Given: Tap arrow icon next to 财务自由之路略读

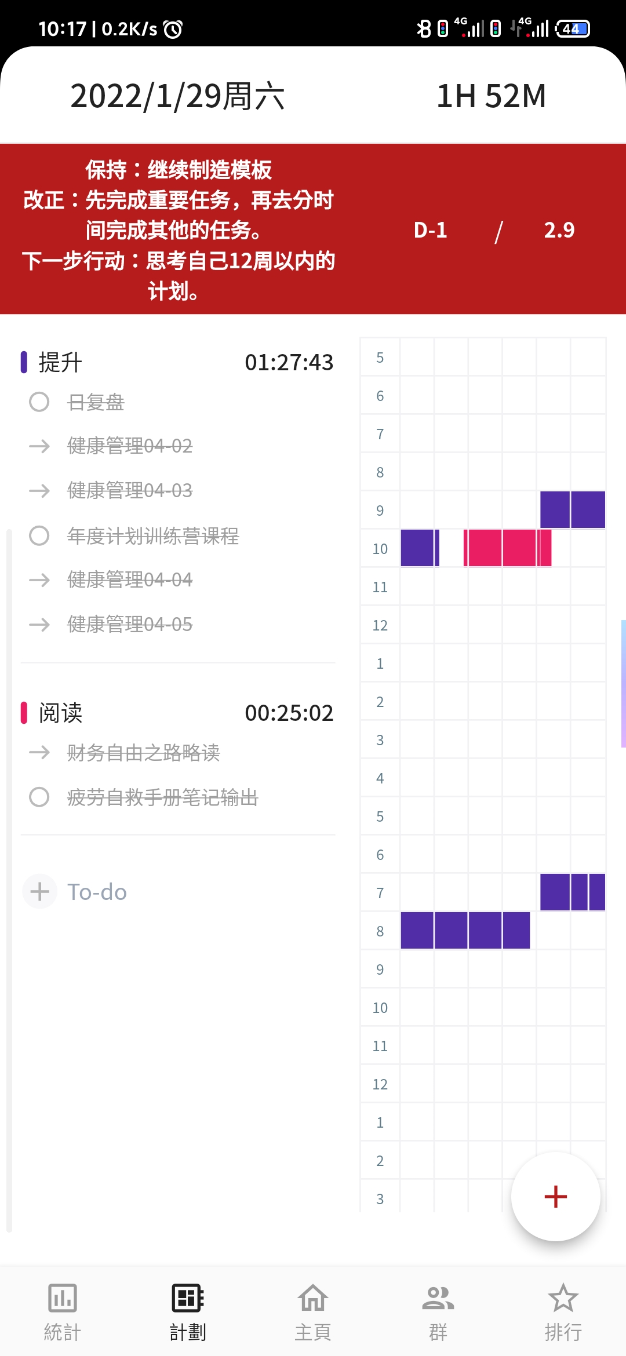Looking at the screenshot, I should (39, 752).
